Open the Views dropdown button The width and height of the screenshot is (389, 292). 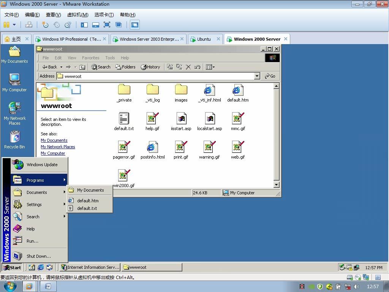click(210, 67)
